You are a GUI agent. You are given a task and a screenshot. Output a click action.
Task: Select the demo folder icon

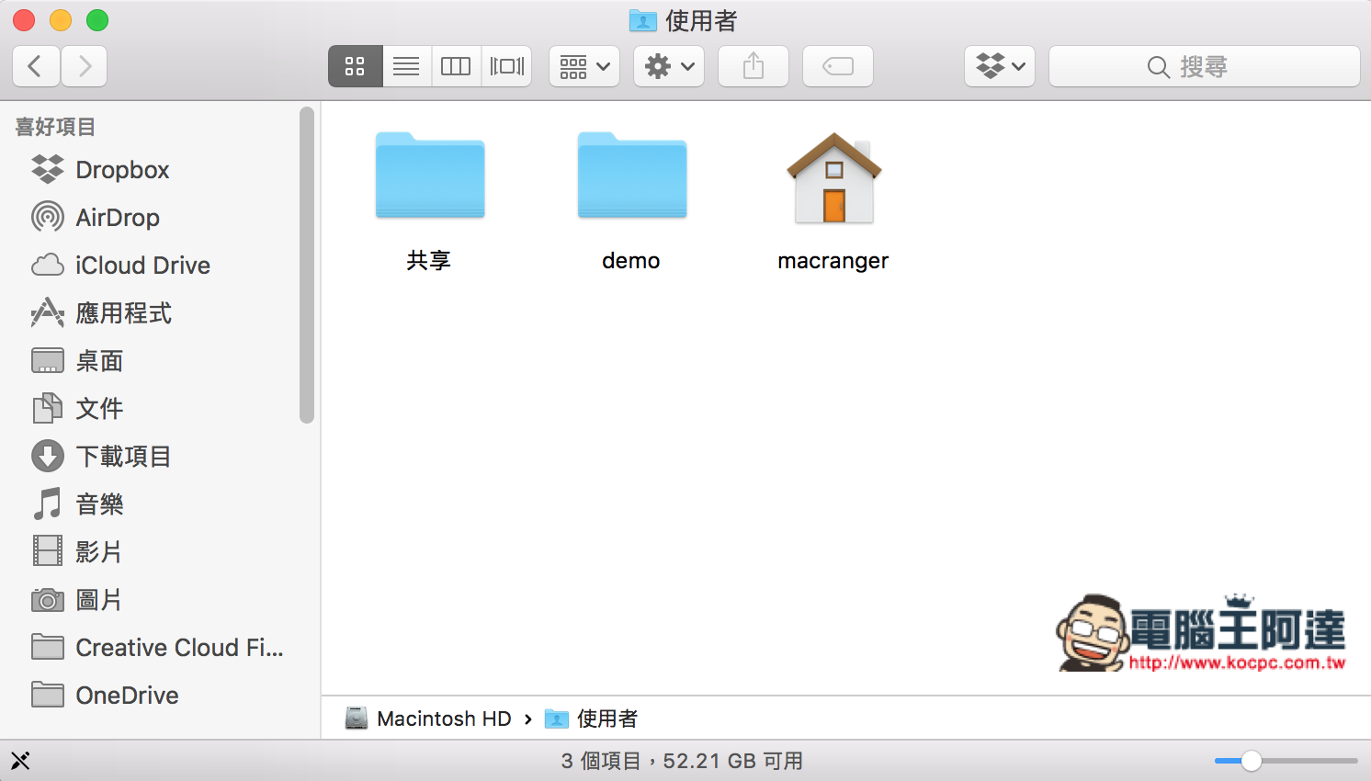[x=632, y=175]
